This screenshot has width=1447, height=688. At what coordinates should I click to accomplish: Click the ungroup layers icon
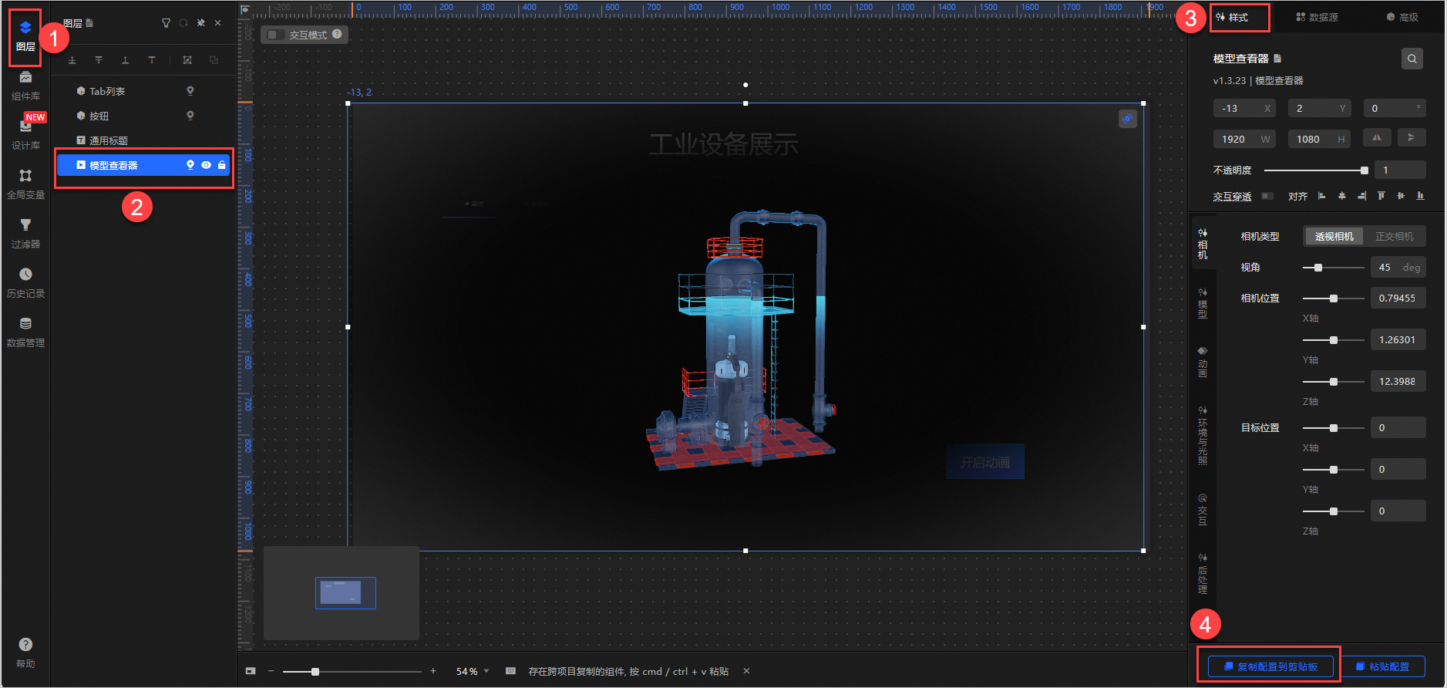(214, 60)
